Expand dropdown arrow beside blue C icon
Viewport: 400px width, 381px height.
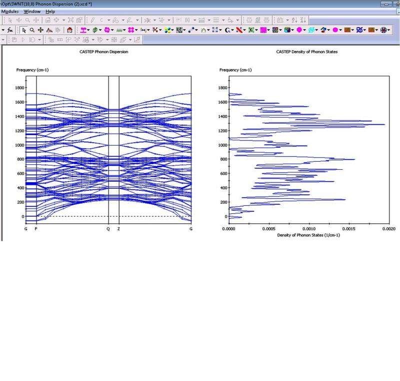(x=233, y=30)
